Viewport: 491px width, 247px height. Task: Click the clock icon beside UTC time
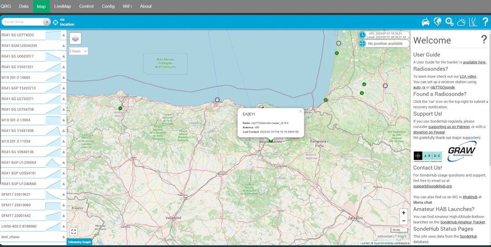tap(362, 35)
